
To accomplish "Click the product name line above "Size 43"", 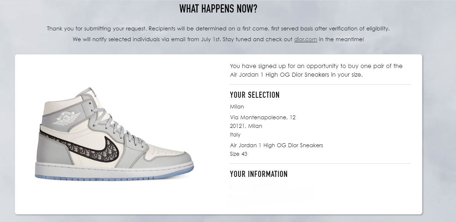I will 276,145.
